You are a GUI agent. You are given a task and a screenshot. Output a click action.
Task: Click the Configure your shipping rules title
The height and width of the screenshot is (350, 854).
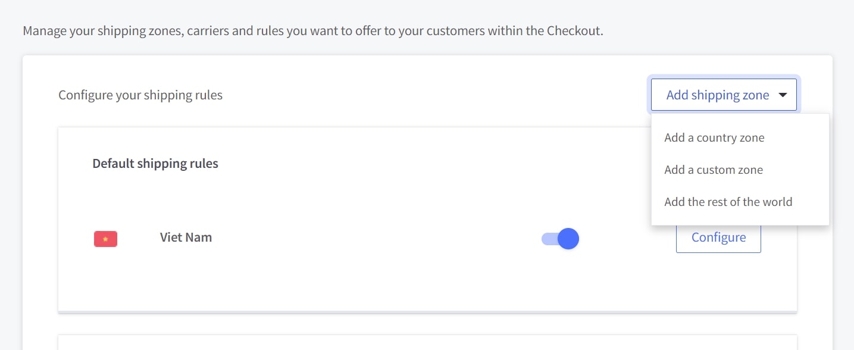pyautogui.click(x=140, y=95)
